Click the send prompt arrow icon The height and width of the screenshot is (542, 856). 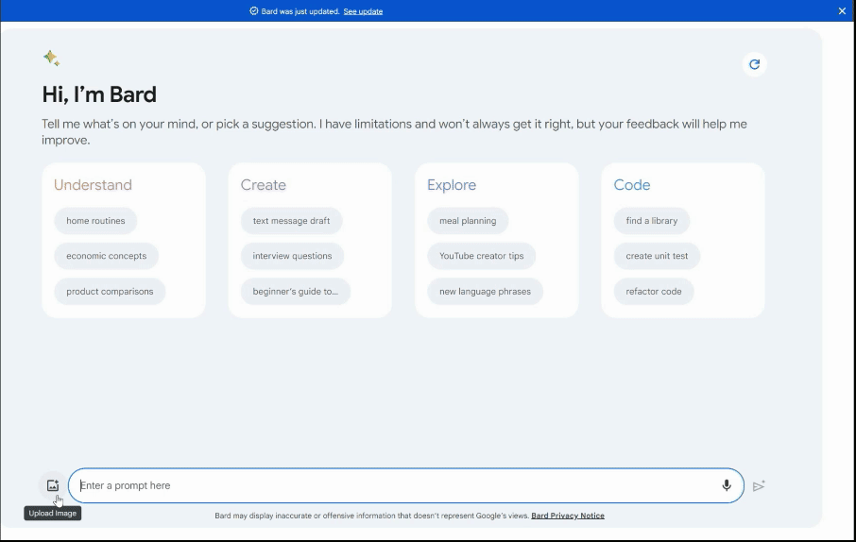click(759, 485)
